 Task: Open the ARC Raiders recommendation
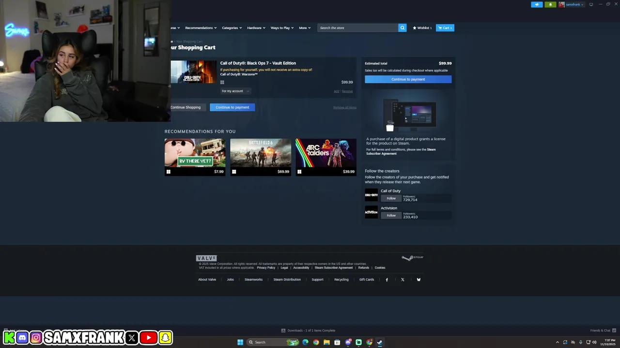click(x=326, y=157)
